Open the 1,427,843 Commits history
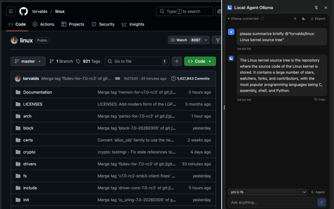Viewport: 334px width, 209px height. pos(190,79)
